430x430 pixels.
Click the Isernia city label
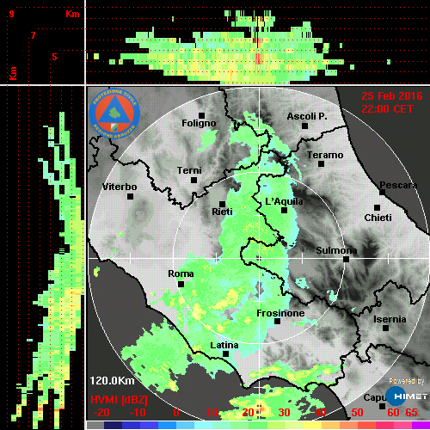pyautogui.click(x=390, y=319)
